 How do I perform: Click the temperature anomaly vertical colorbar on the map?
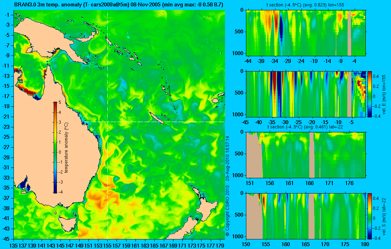tap(55, 148)
